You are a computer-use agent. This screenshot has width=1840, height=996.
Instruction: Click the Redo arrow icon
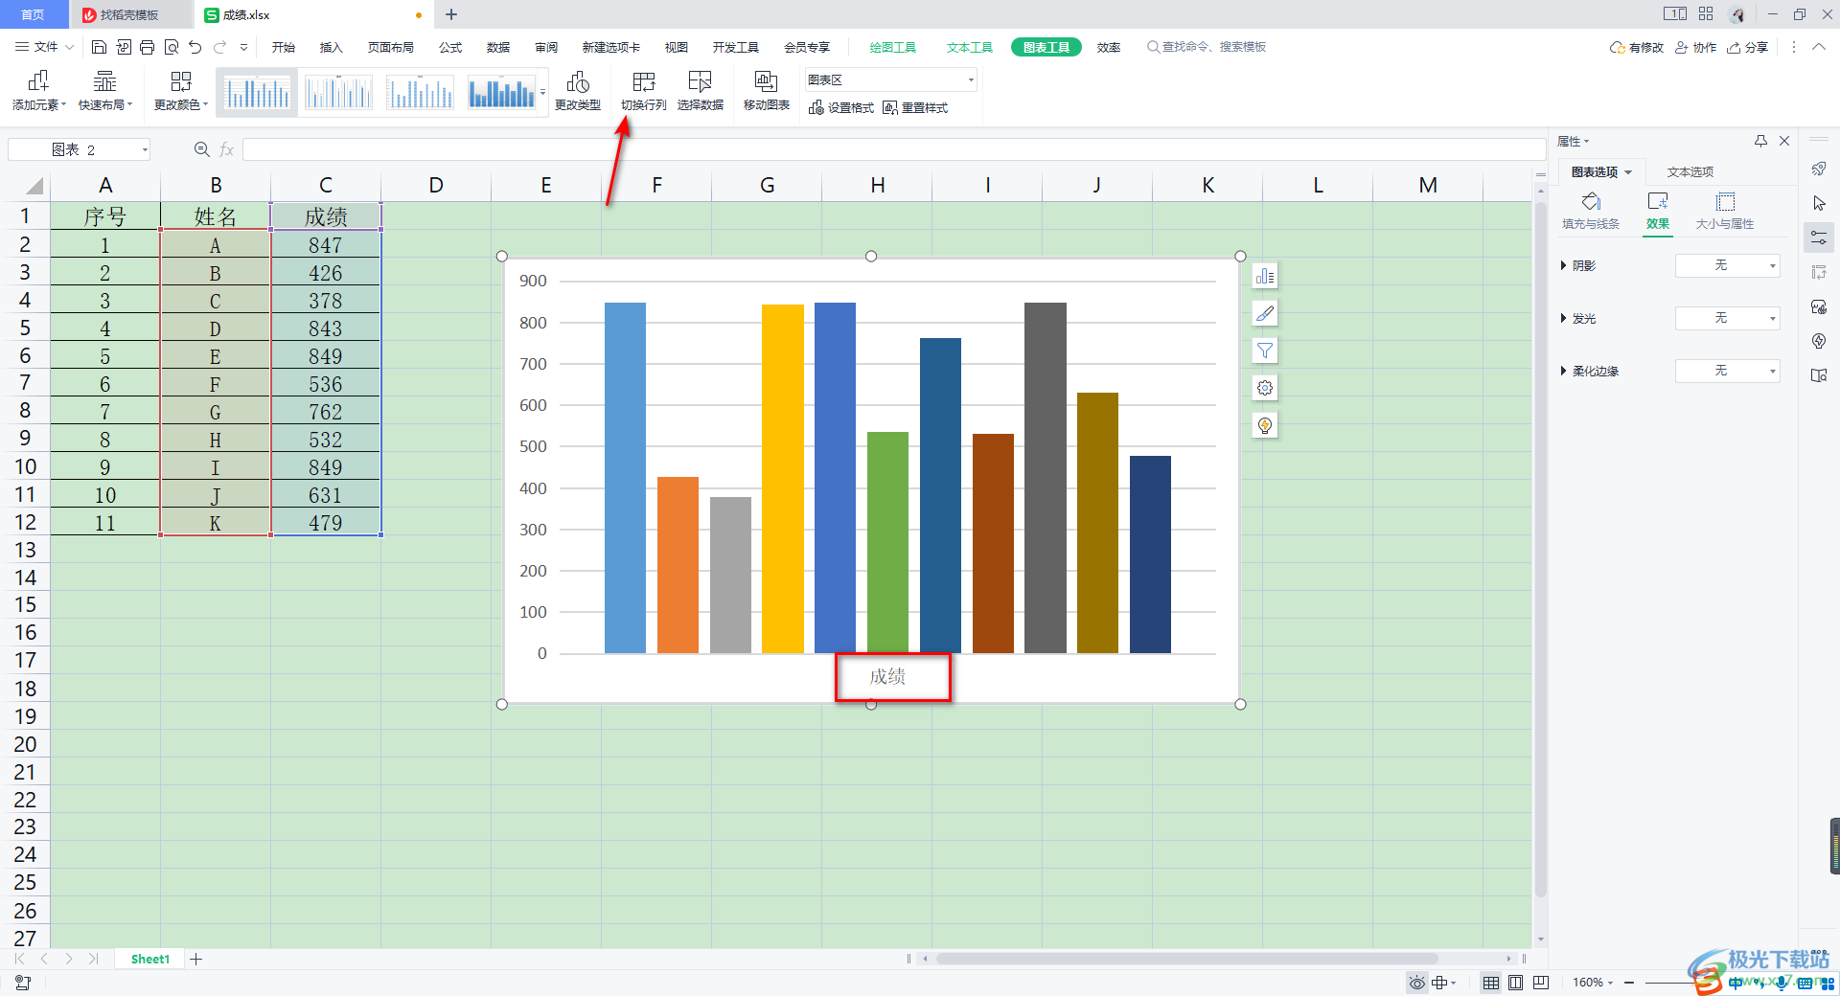click(220, 47)
